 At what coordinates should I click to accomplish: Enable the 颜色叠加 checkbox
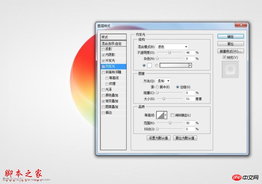[103, 95]
